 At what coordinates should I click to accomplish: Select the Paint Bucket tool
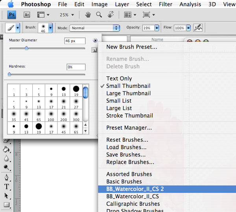click(7, 149)
